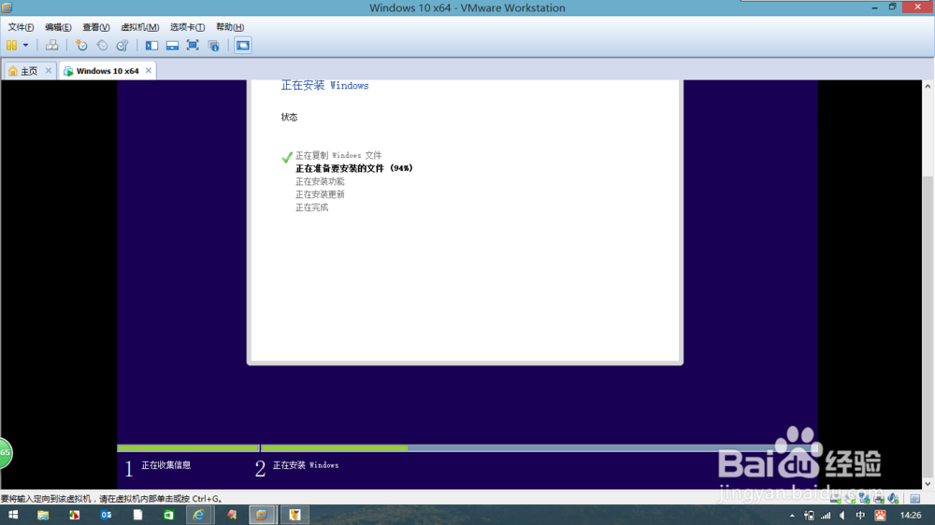Click the green checkmark beside 正在复制 Windows 文件
This screenshot has width=935, height=525.
(x=287, y=157)
